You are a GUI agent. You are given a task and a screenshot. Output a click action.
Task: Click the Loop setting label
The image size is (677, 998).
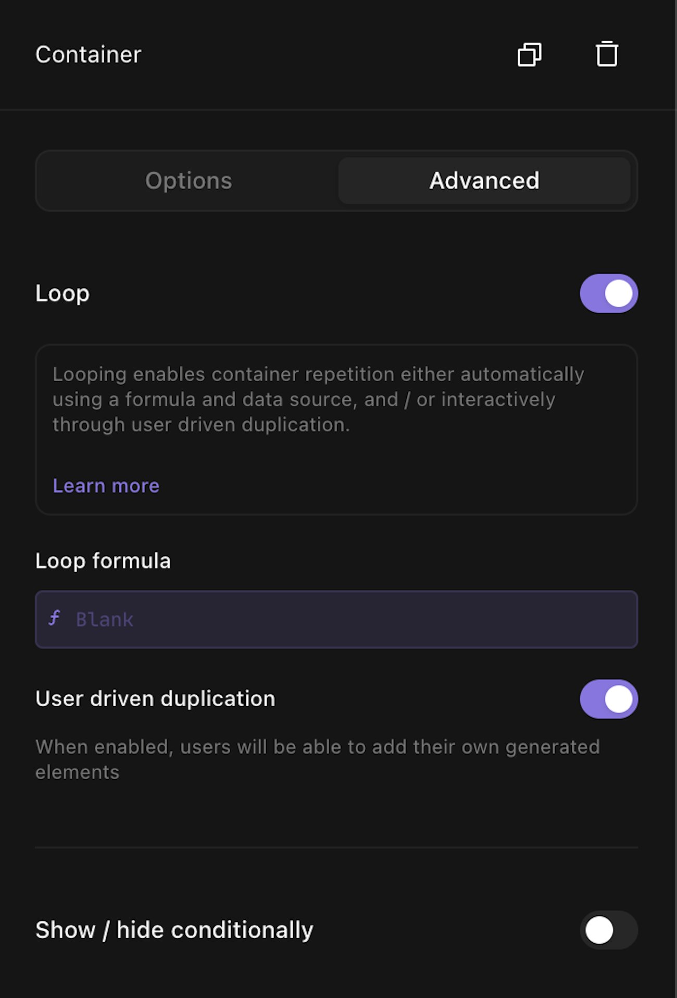(62, 293)
